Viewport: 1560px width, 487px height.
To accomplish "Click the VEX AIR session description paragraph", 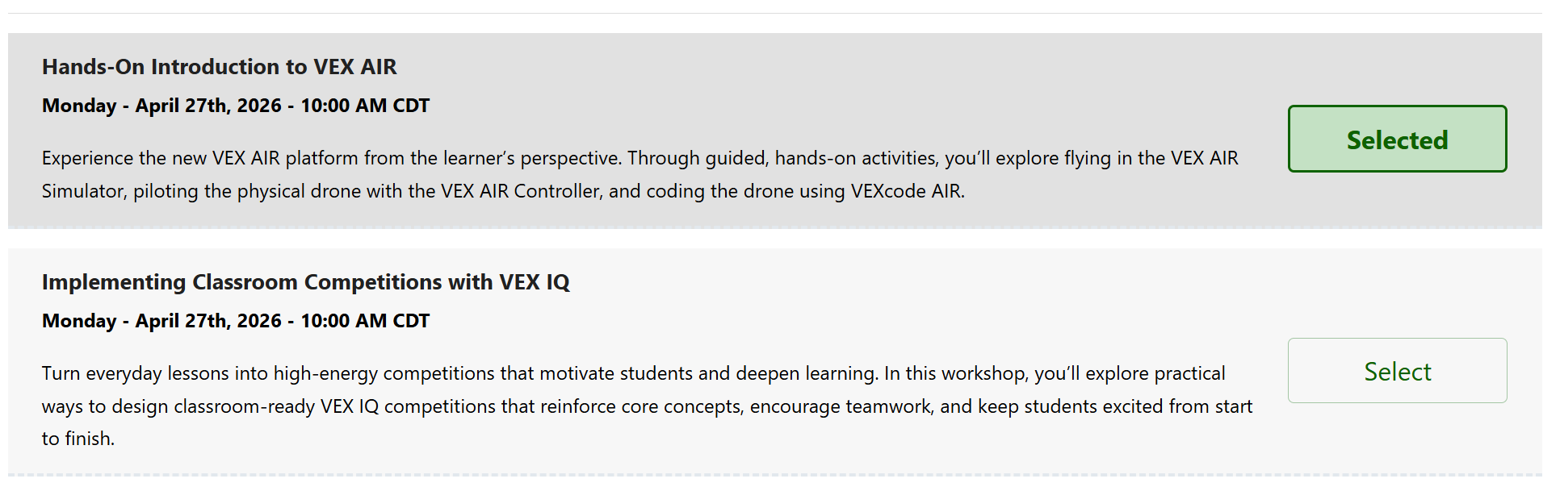I will pos(638,174).
